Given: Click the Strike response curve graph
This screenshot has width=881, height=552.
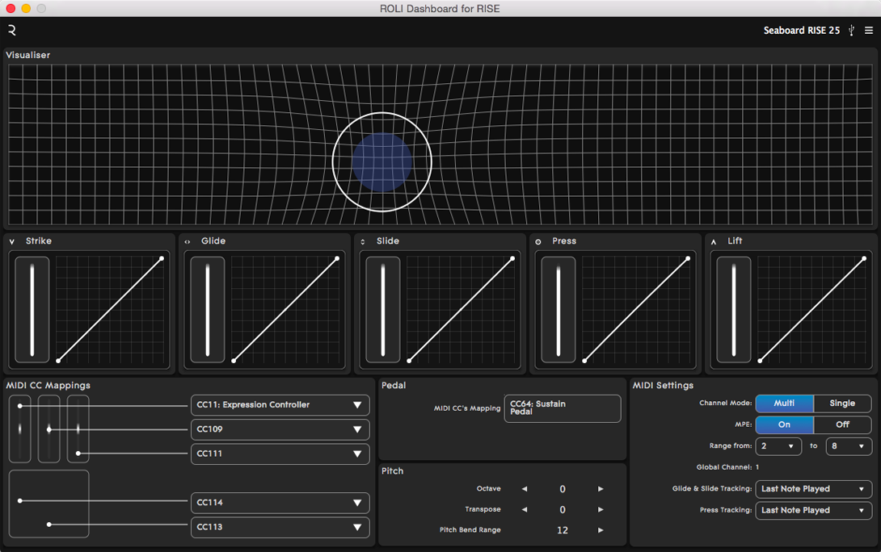Looking at the screenshot, I should pyautogui.click(x=110, y=310).
